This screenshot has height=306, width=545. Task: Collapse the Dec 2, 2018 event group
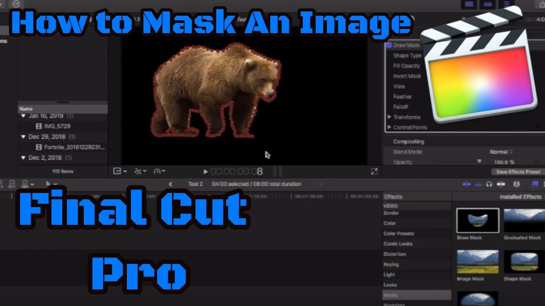(23, 158)
